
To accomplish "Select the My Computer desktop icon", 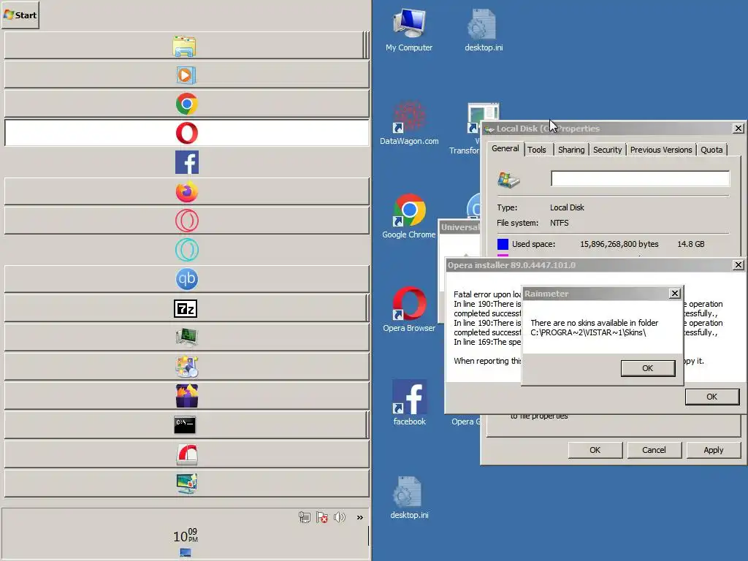I will [x=409, y=30].
